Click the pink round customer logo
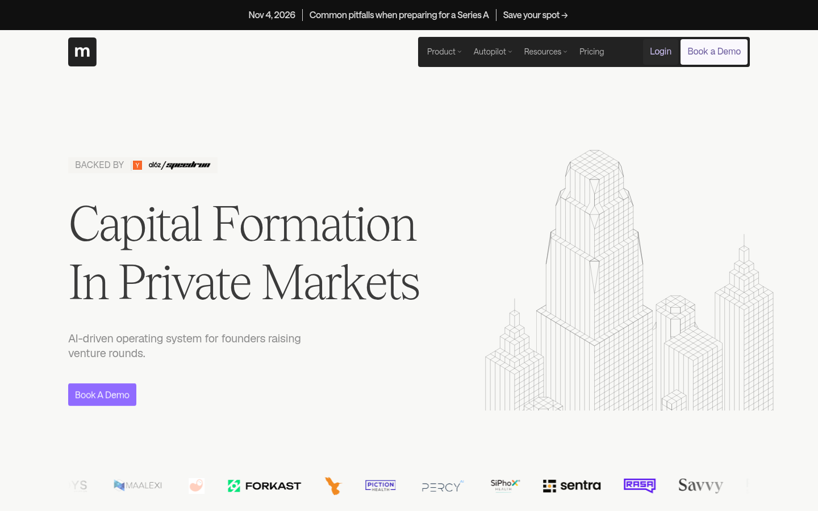This screenshot has height=511, width=818. tap(197, 485)
